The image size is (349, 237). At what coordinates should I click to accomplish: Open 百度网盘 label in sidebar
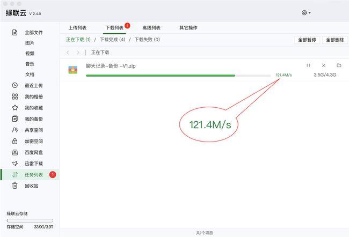[x=34, y=152]
